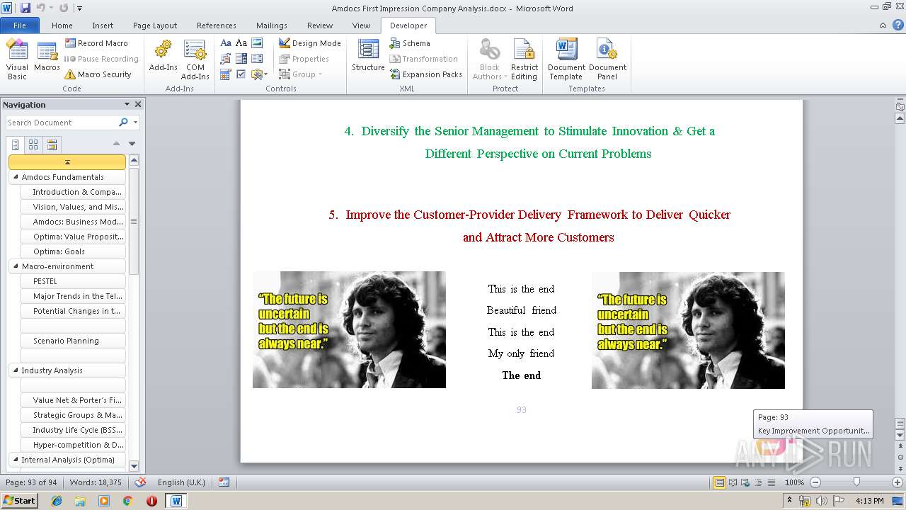
Task: Zoom in with plus button
Action: point(897,482)
